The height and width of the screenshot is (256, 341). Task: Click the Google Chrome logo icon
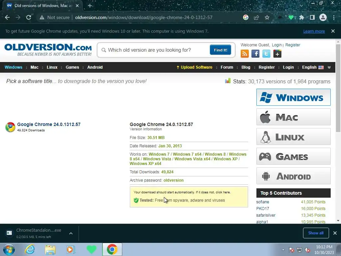[x=10, y=127]
